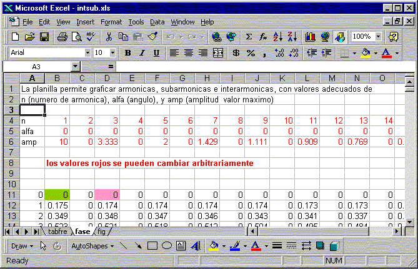Open the Format menu

(111, 22)
